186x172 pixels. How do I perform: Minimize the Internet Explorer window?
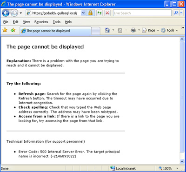pos(168,4)
